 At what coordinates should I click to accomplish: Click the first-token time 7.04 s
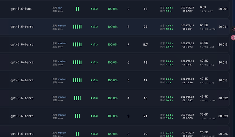169,25
